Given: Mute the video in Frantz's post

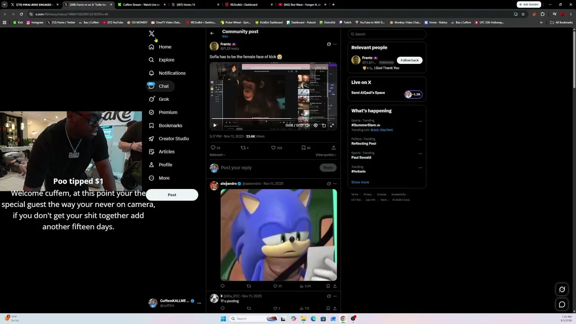Looking at the screenshot, I should [x=307, y=126].
